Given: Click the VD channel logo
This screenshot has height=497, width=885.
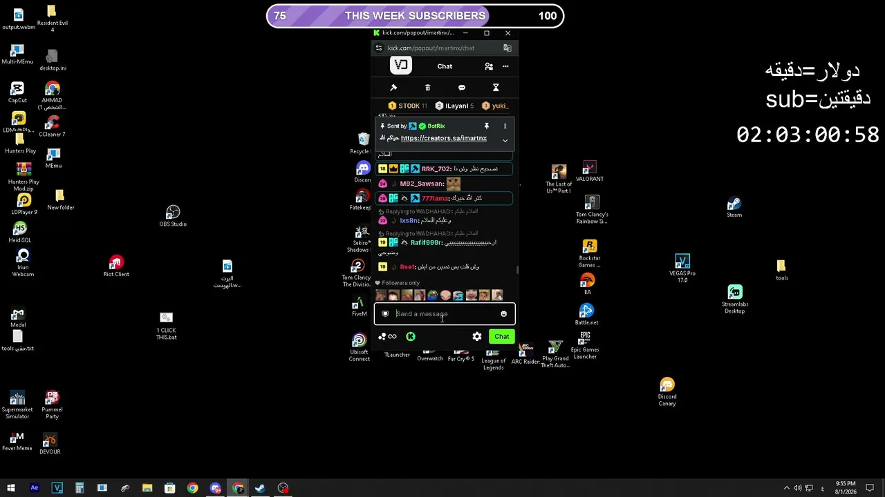Looking at the screenshot, I should [x=400, y=66].
